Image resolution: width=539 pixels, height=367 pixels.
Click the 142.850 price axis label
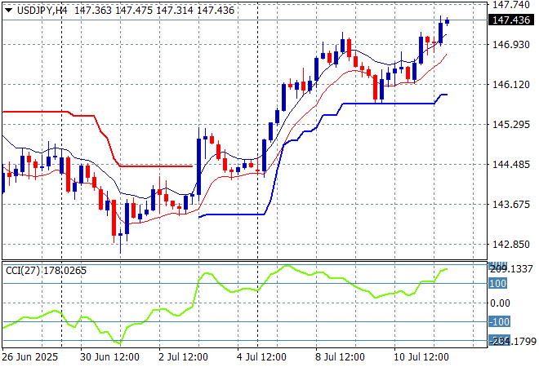pyautogui.click(x=510, y=245)
